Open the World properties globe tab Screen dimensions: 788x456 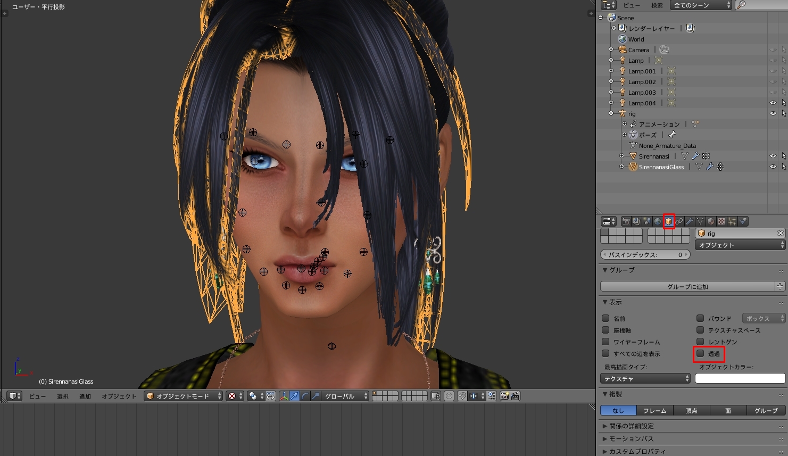click(x=658, y=221)
